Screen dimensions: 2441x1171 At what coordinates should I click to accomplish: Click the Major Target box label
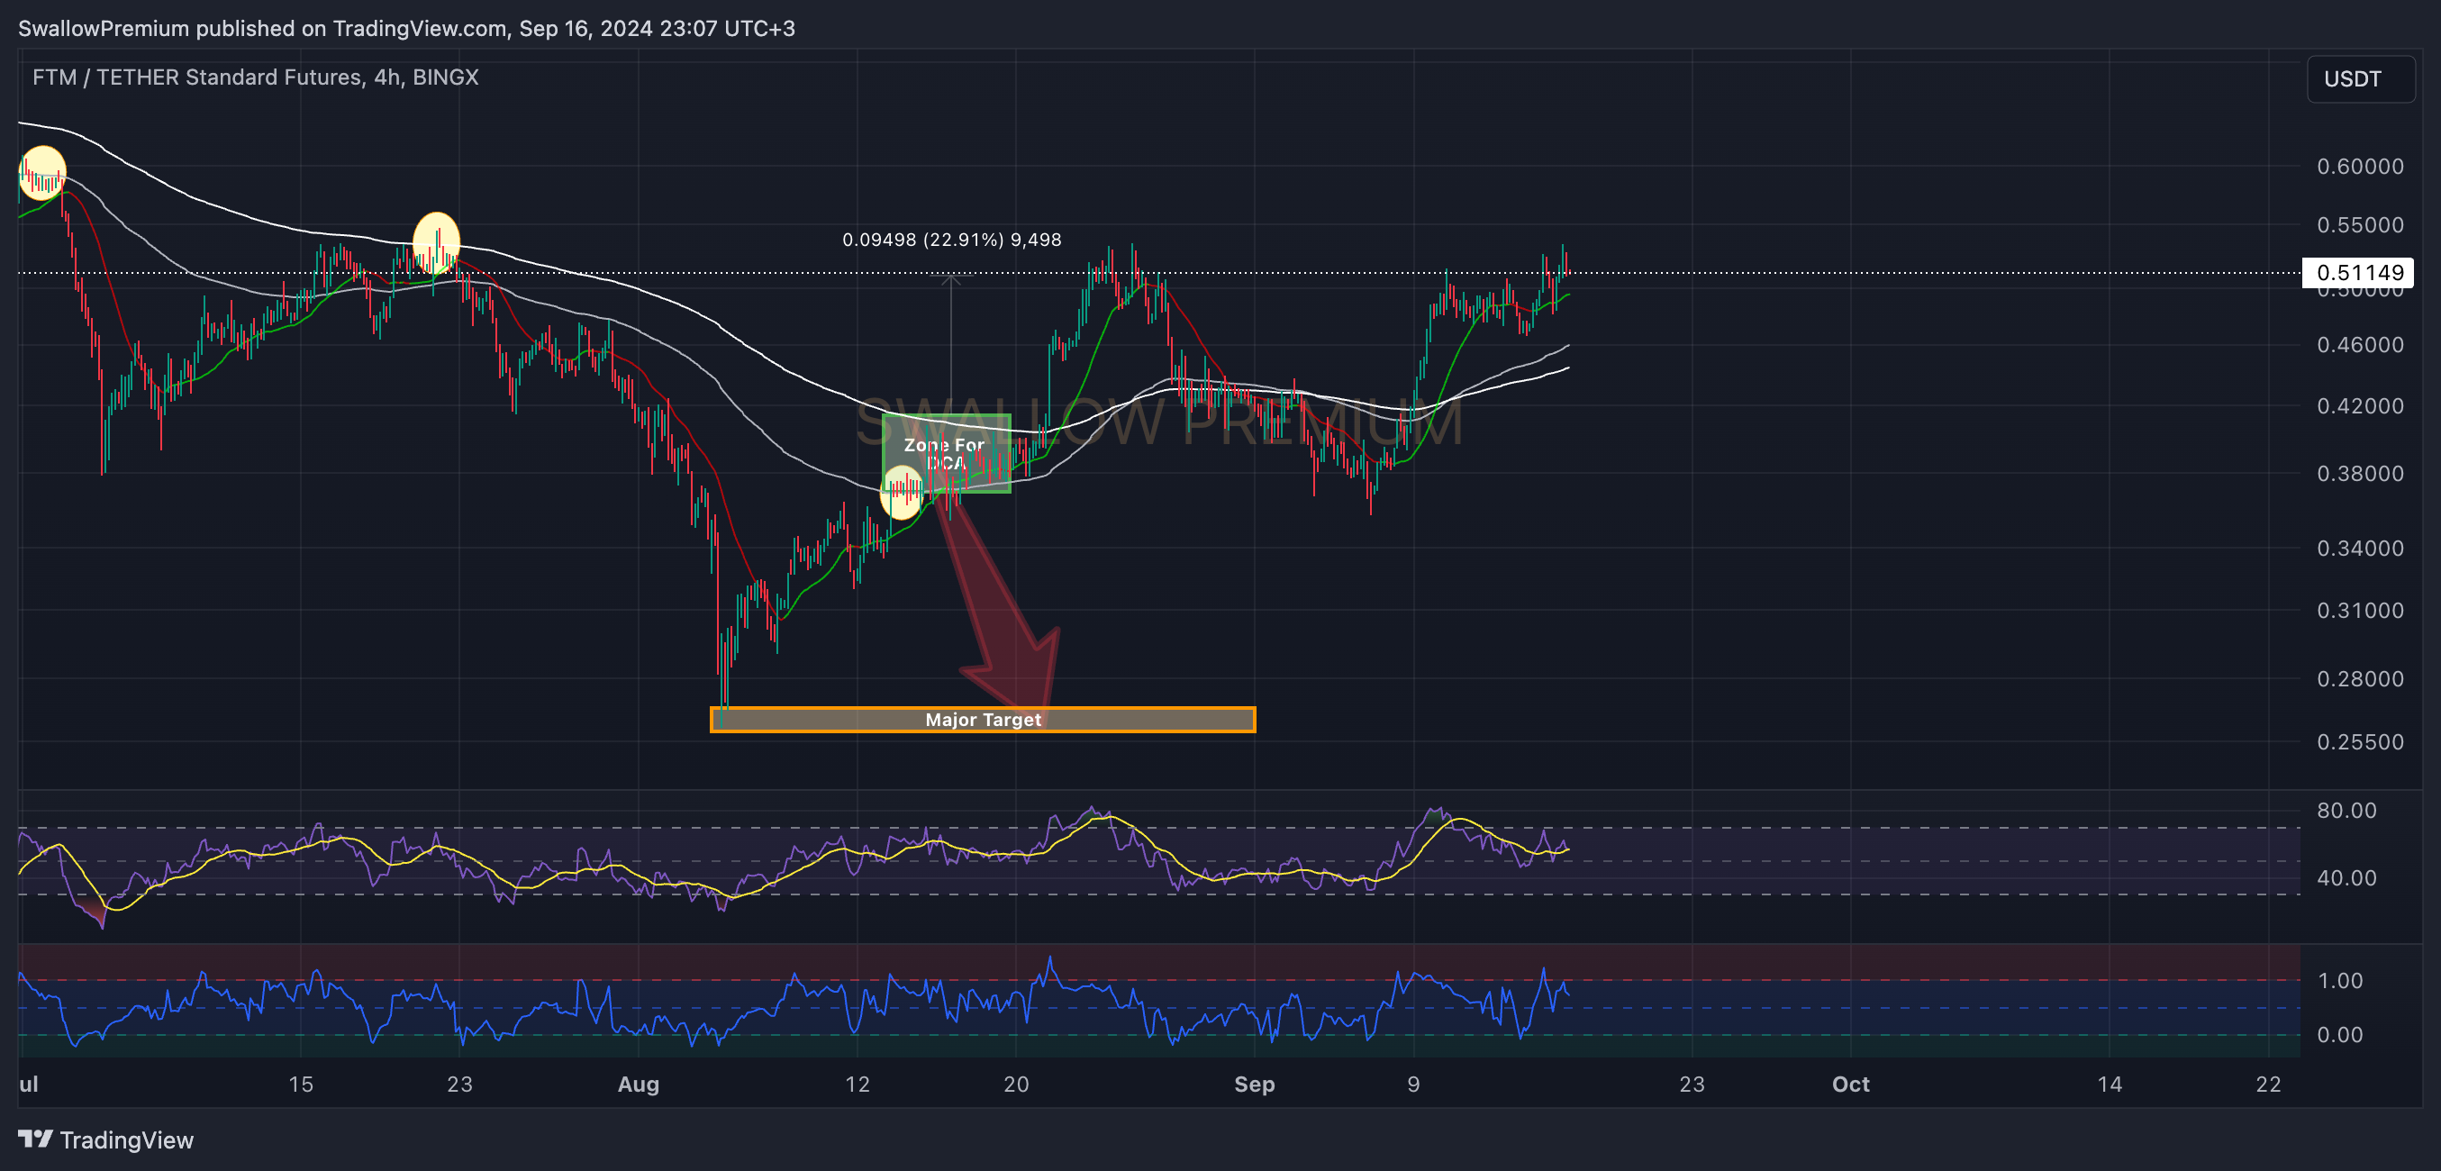click(x=983, y=720)
